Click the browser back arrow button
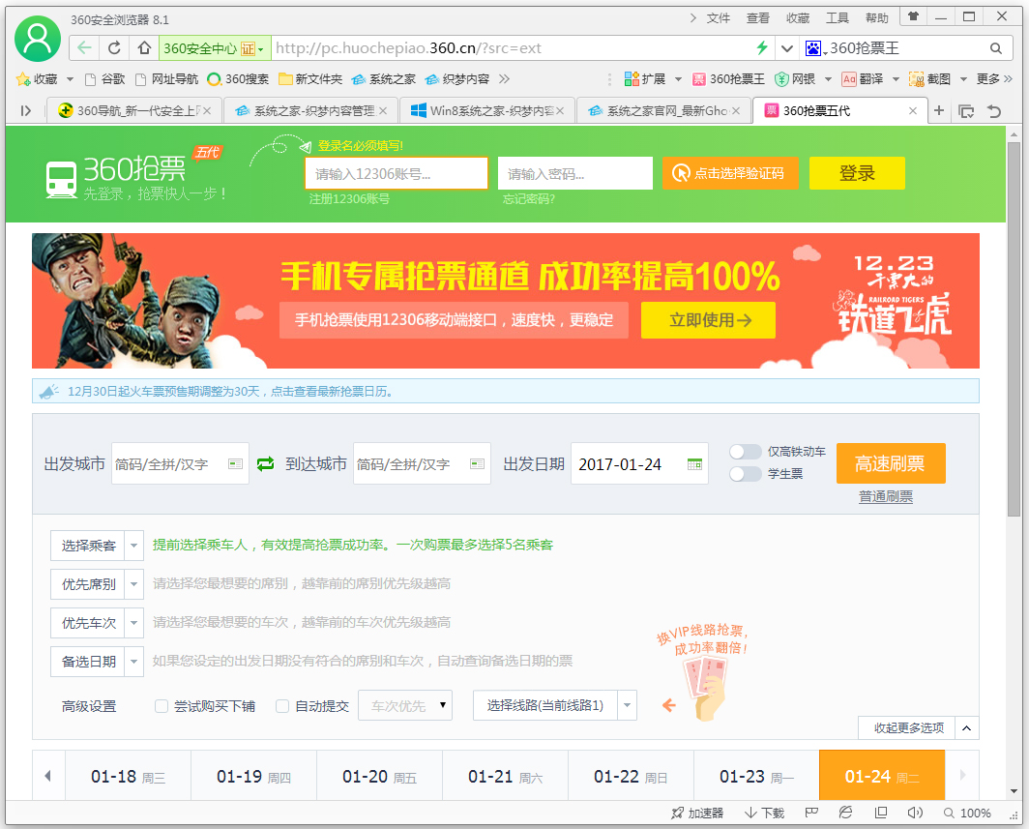The image size is (1029, 829). pos(85,48)
